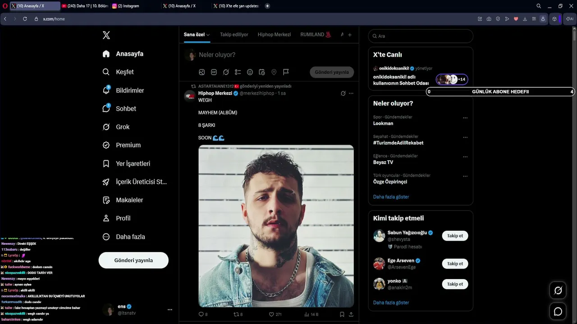Schedule the post with the calendar icon
The width and height of the screenshot is (577, 324).
click(262, 72)
